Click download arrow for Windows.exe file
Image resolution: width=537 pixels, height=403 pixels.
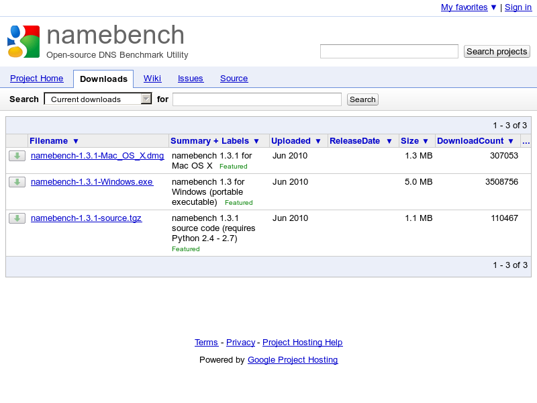(x=17, y=182)
